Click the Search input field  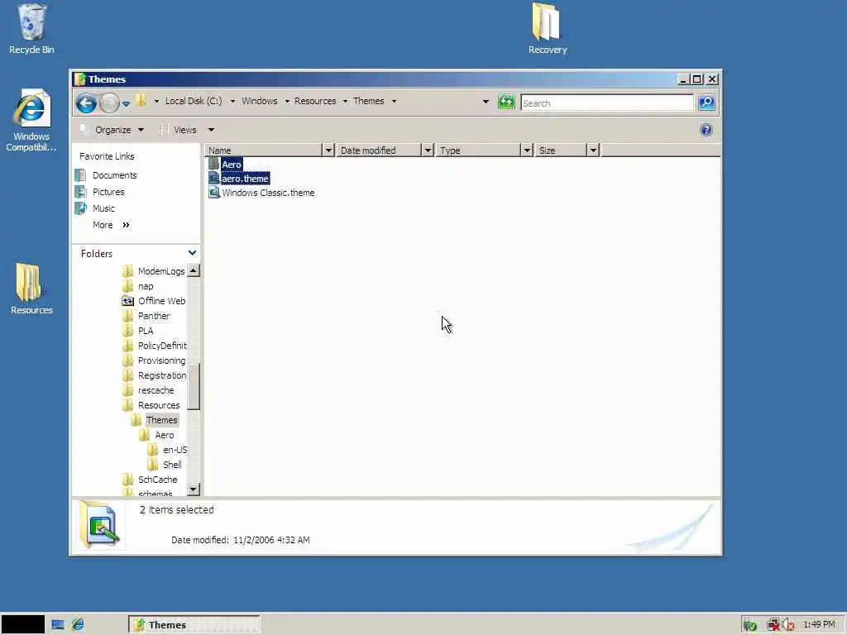pyautogui.click(x=606, y=103)
